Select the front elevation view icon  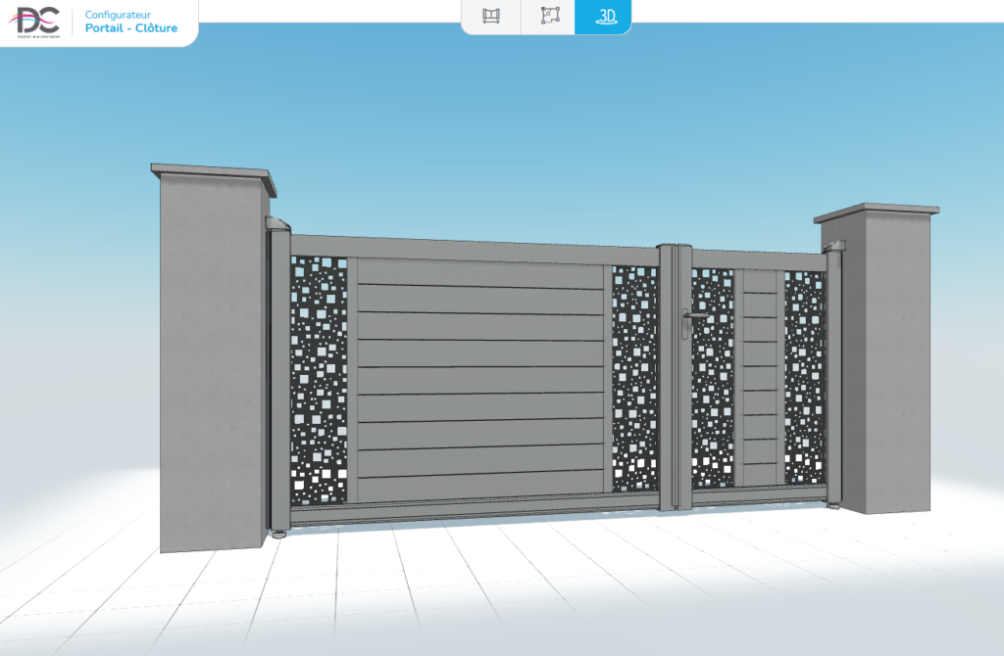tap(491, 17)
